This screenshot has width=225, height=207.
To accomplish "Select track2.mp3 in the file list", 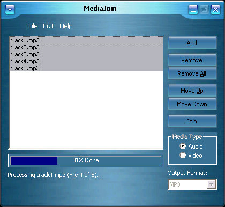I will (86, 47).
